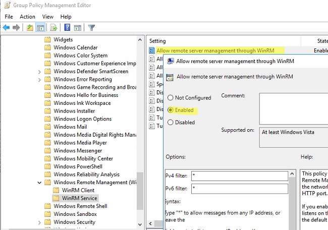Click the IPv4 filter input field

click(x=240, y=176)
